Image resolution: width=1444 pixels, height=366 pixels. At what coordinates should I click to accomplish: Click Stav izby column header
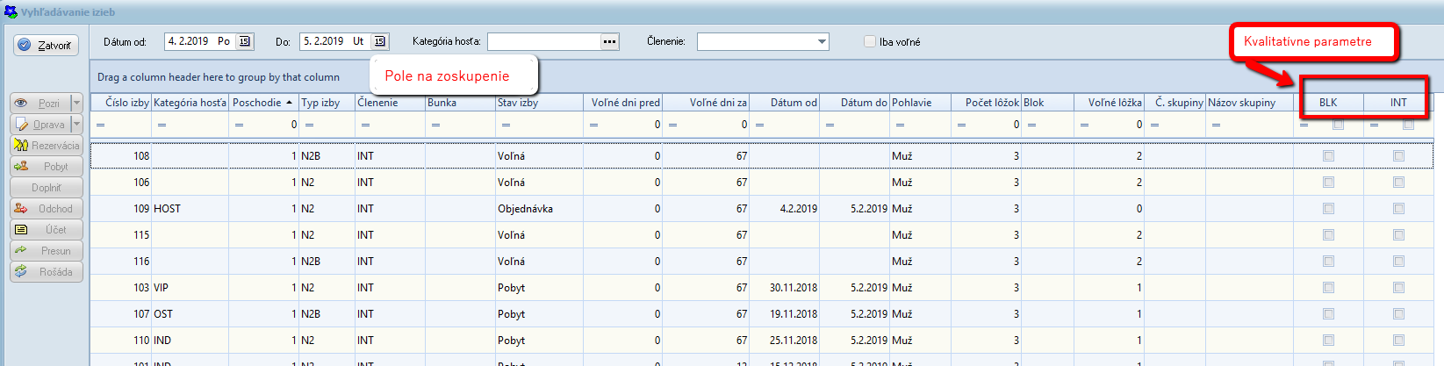(x=538, y=103)
